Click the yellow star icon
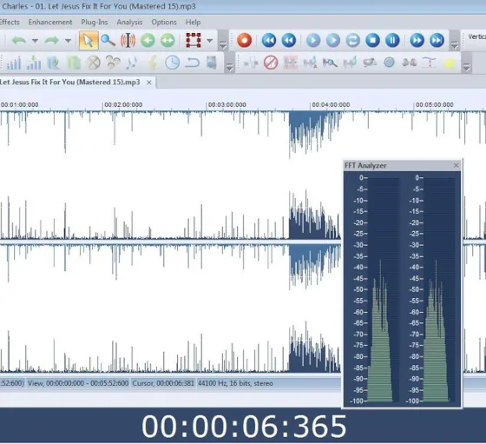Image resolution: width=486 pixels, height=444 pixels. tap(450, 63)
